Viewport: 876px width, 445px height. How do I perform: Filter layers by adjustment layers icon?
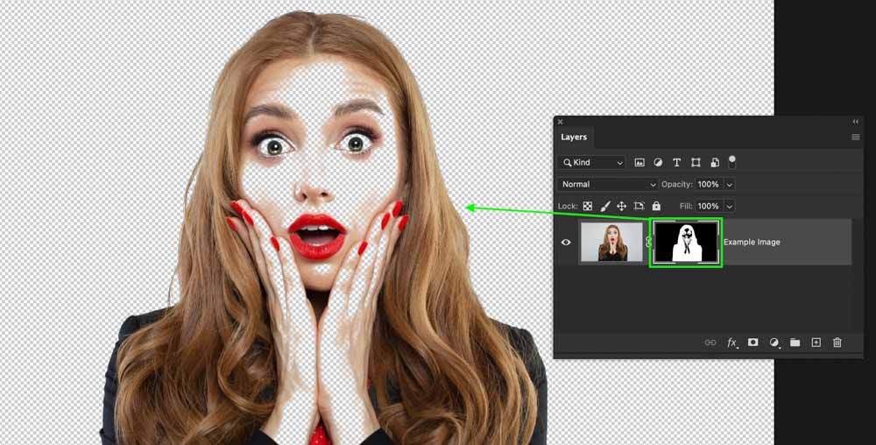[658, 162]
